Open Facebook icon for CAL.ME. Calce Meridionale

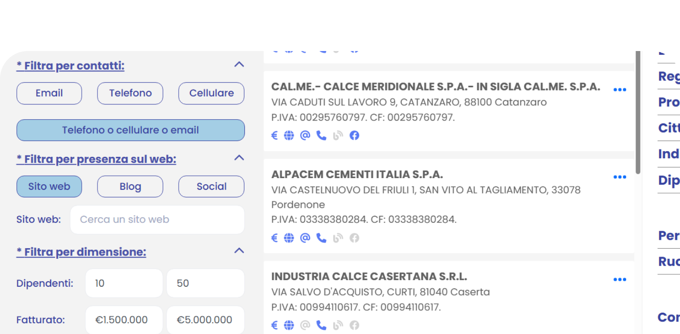354,135
